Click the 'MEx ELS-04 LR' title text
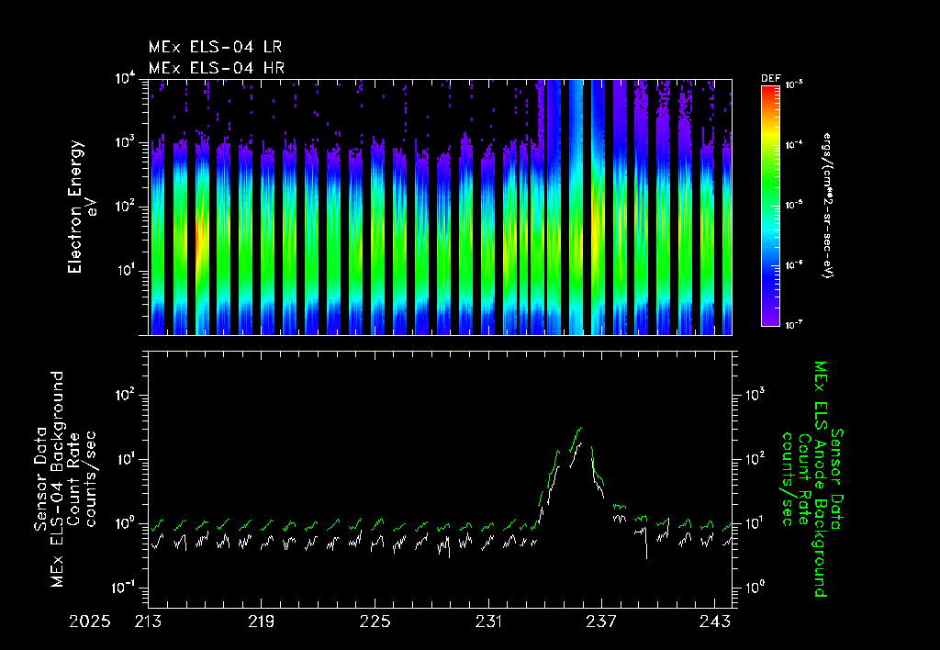This screenshot has width=940, height=650. pyautogui.click(x=215, y=47)
